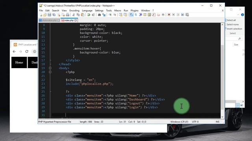Open the Settings menu

[x=99, y=11]
